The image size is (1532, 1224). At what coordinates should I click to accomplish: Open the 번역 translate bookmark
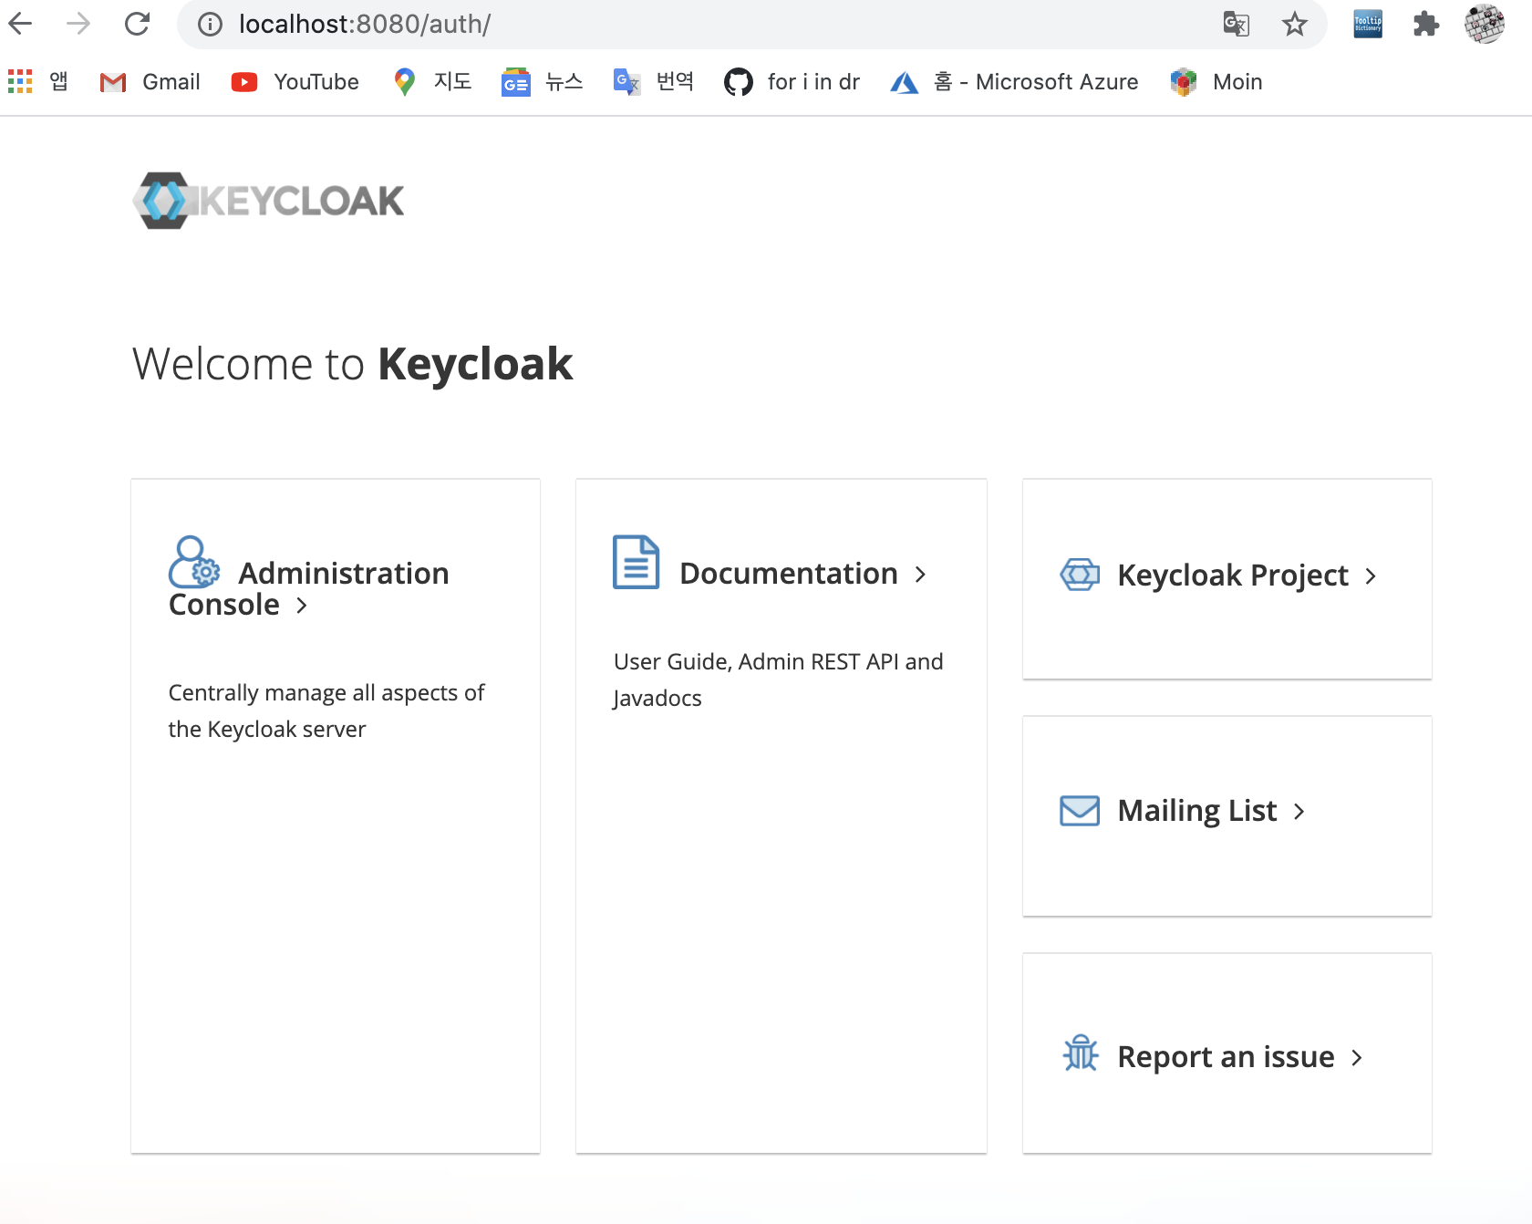[x=654, y=82]
